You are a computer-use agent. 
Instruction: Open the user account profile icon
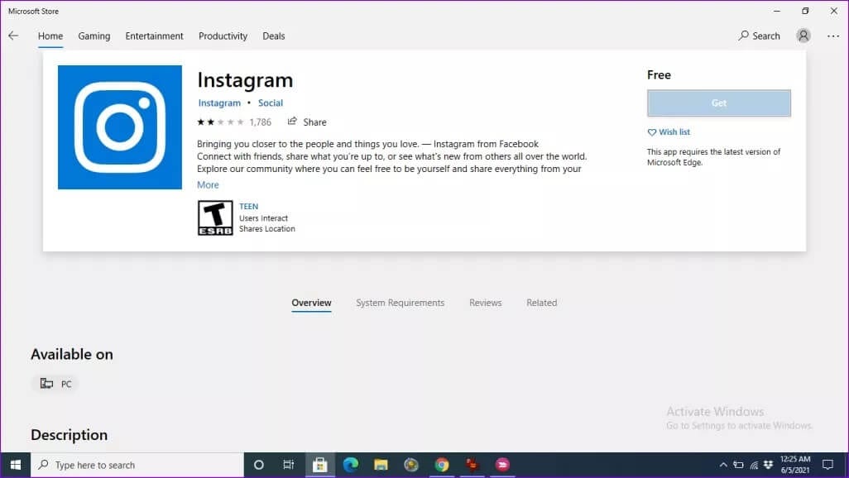803,36
